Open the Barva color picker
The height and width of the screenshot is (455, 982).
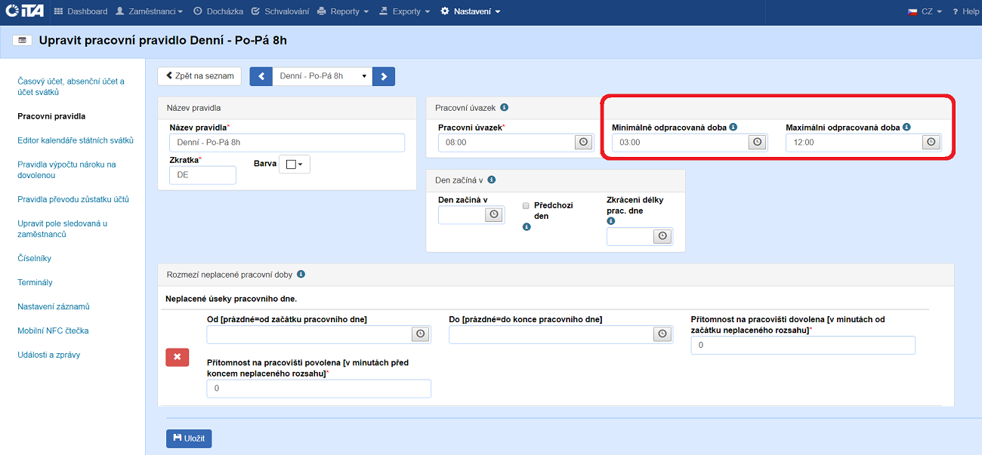[x=295, y=164]
